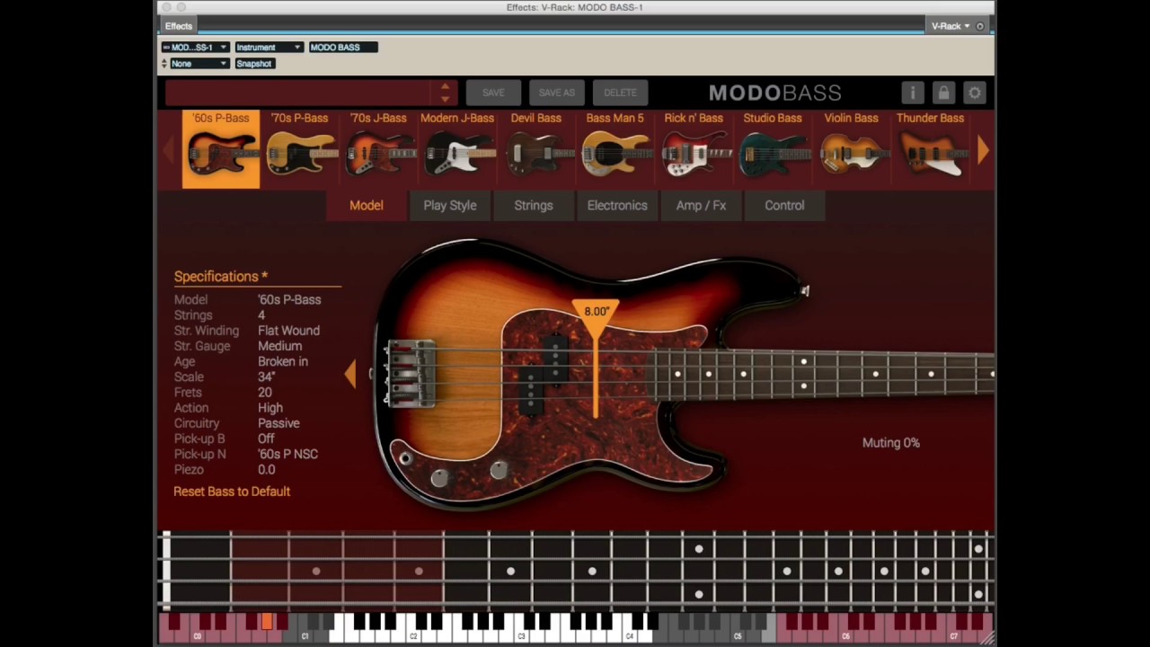The height and width of the screenshot is (647, 1150).
Task: Click the Circuitry value Passive
Action: [x=279, y=423]
